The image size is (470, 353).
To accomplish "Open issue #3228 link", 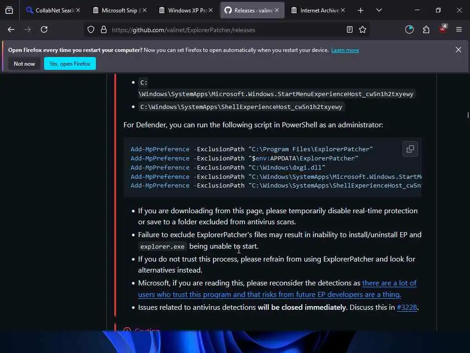I will (x=407, y=307).
